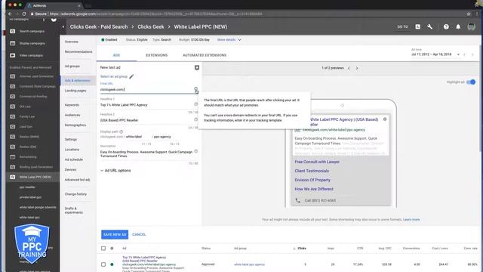Image resolution: width=483 pixels, height=272 pixels.
Task: Click the Headline 1 help icon
Action: 195,104
